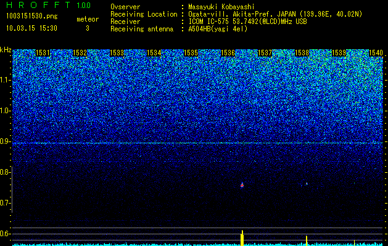Click the 1539 time marker

pyautogui.click(x=339, y=53)
